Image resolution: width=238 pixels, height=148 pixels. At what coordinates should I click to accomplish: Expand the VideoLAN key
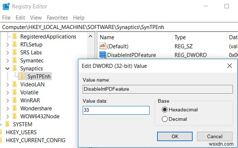point(8,85)
